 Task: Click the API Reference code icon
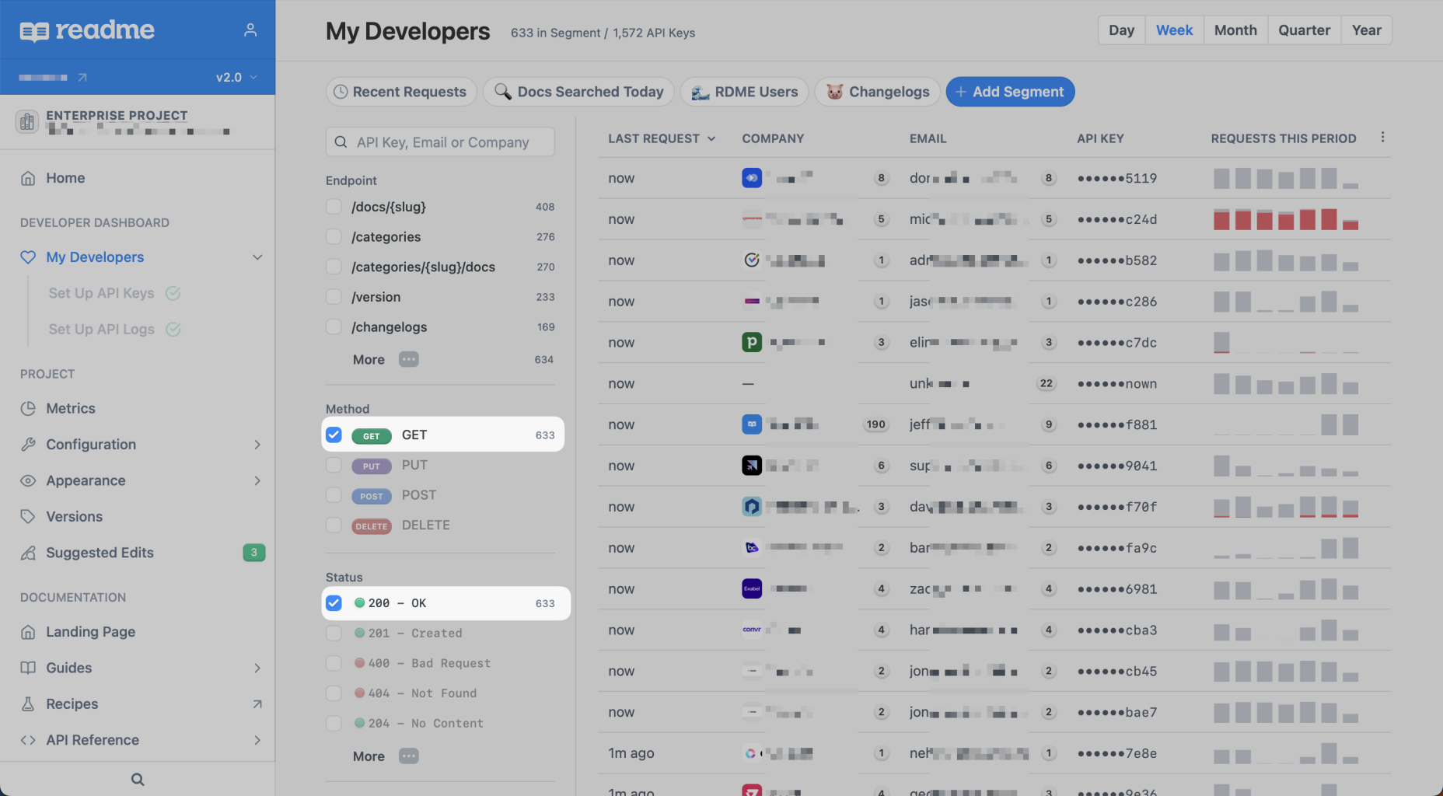28,740
